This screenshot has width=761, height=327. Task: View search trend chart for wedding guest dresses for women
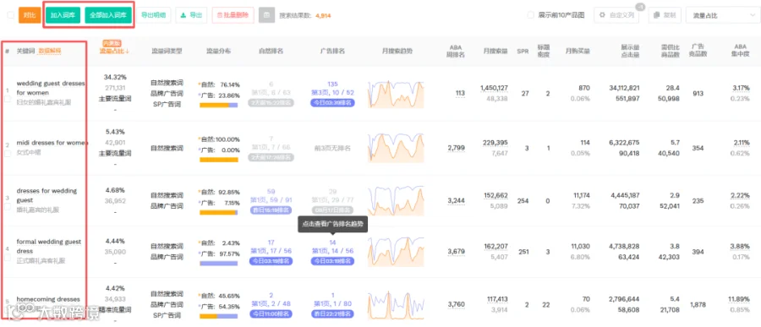tap(396, 94)
